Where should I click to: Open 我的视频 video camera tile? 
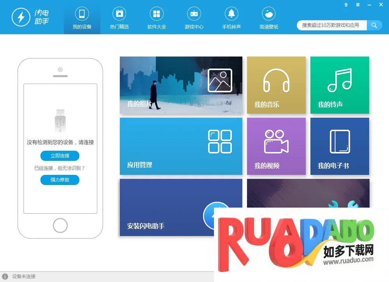(x=276, y=146)
